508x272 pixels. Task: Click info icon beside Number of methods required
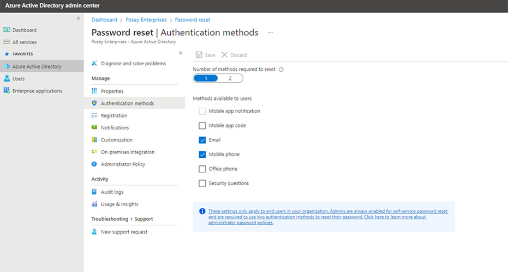coord(281,69)
